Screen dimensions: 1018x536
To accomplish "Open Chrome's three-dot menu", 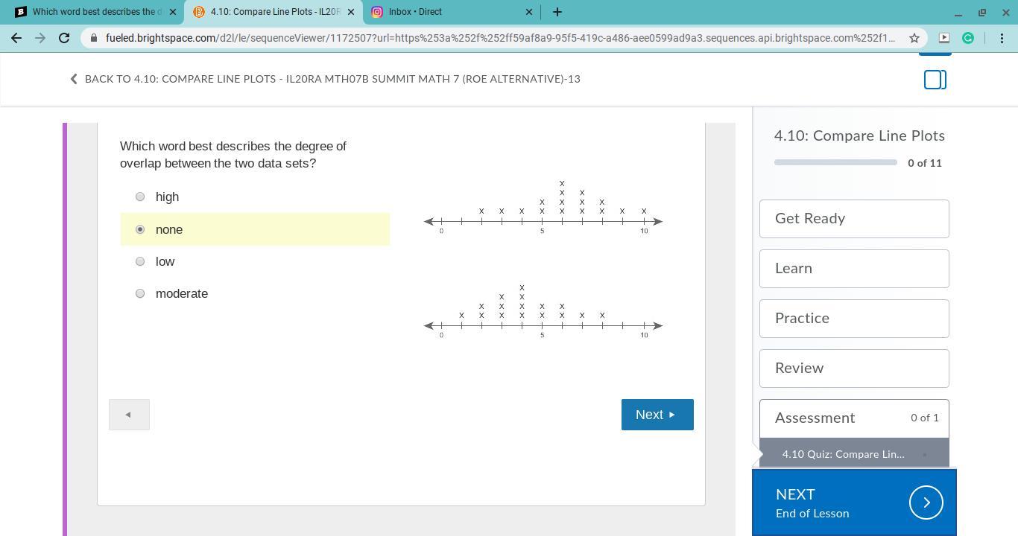I will click(x=1002, y=38).
